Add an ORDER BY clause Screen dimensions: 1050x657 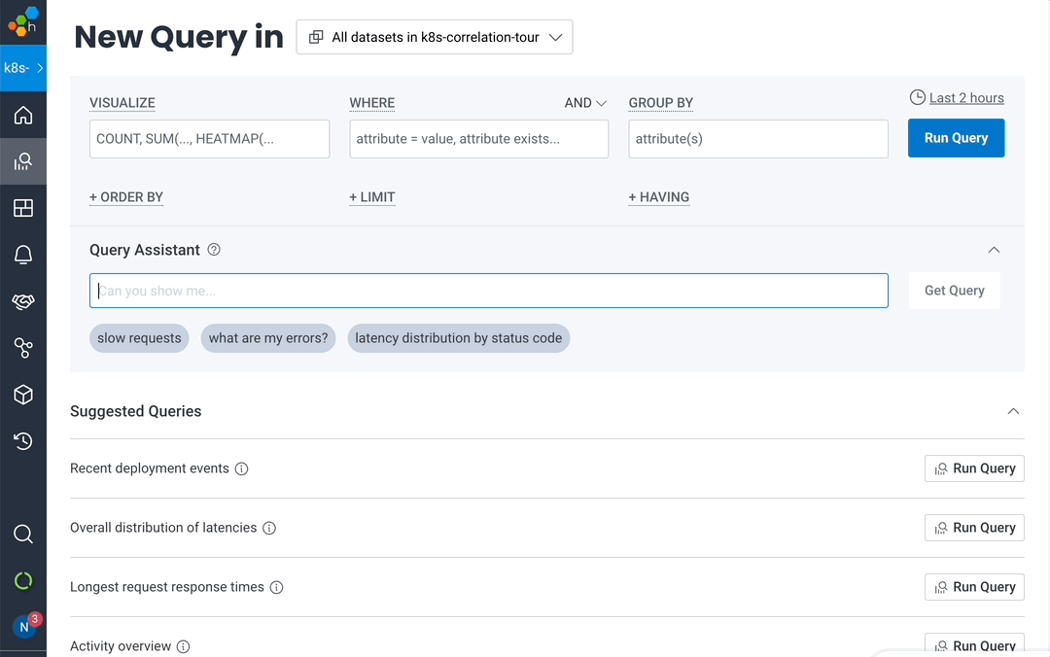click(126, 197)
